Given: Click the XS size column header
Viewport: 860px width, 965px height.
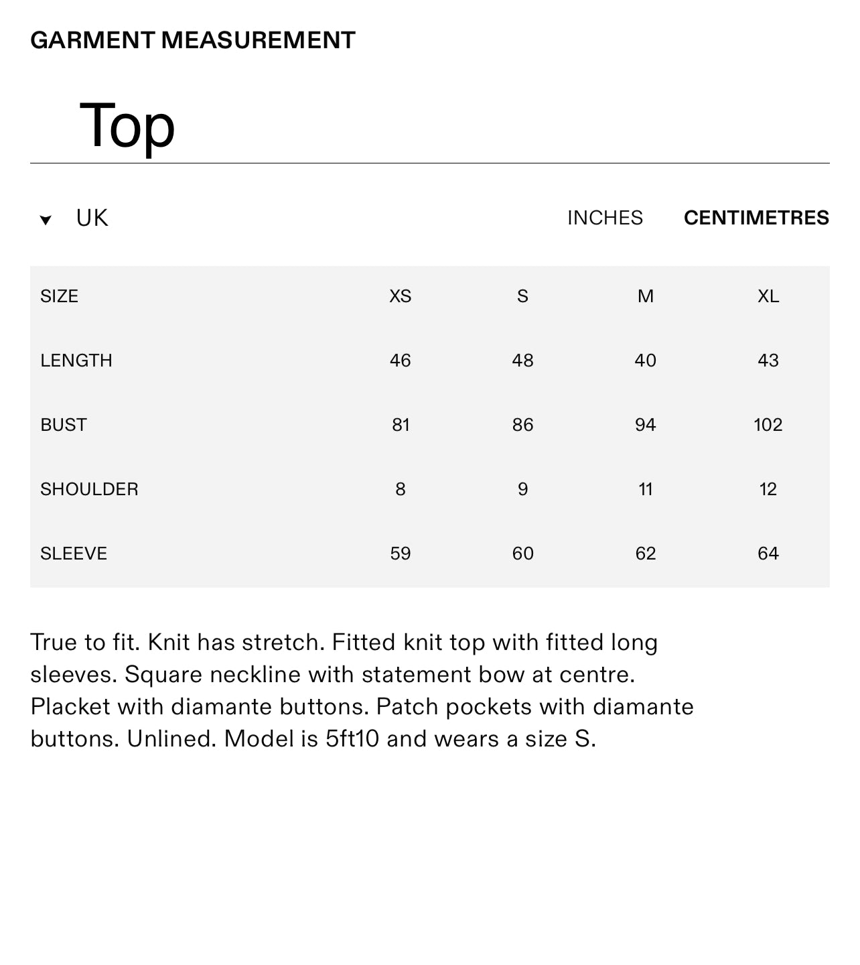Looking at the screenshot, I should (400, 296).
